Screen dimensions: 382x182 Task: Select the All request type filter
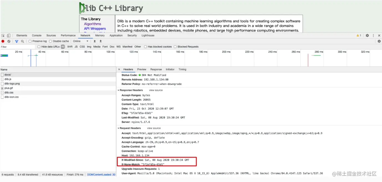point(63,47)
